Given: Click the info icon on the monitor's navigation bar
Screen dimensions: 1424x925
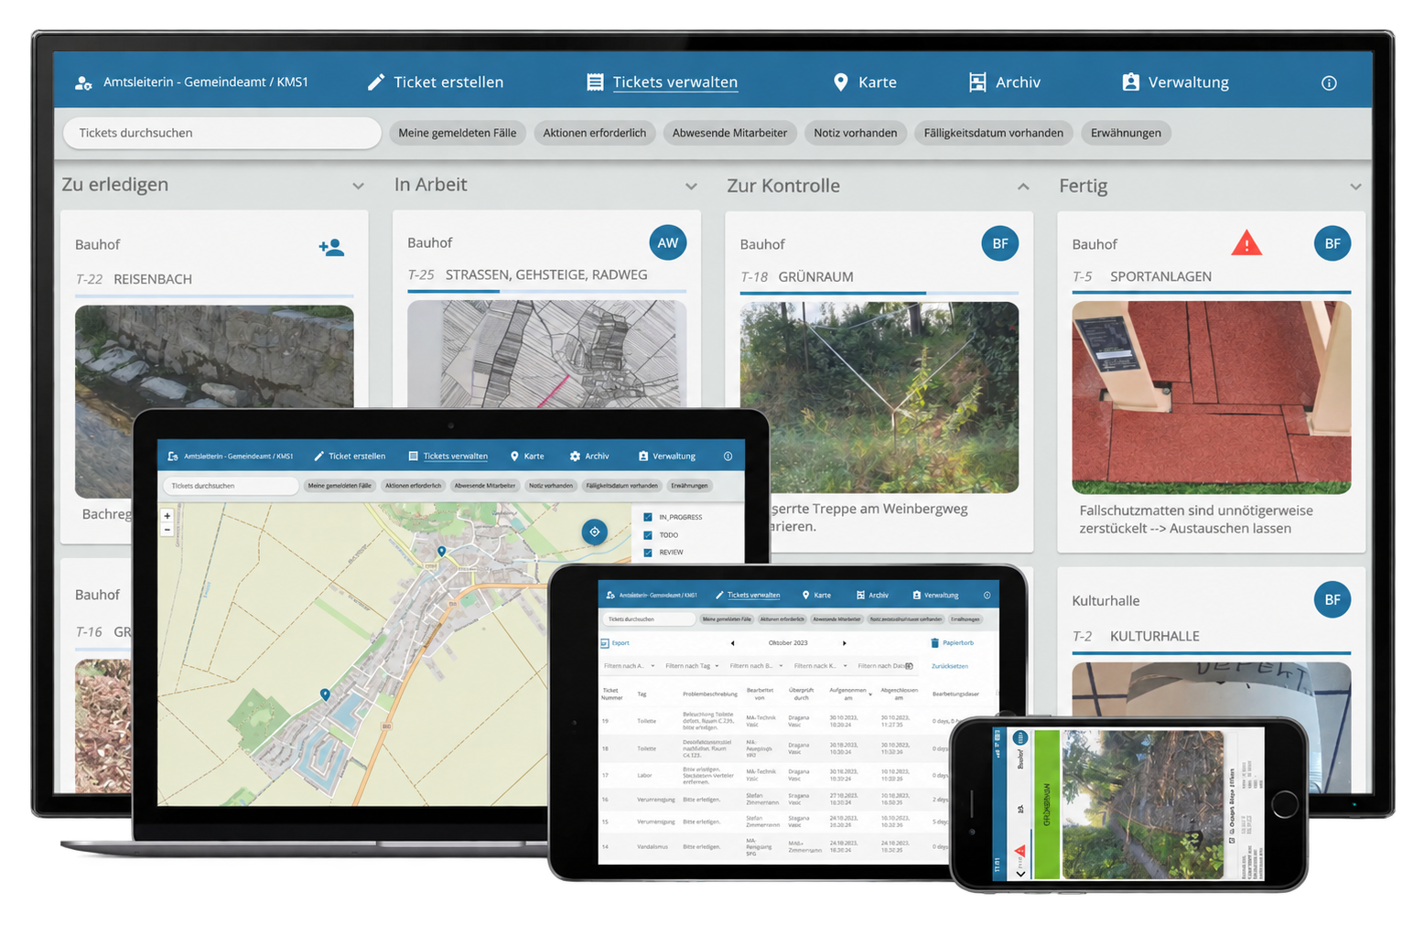Looking at the screenshot, I should point(1329,83).
